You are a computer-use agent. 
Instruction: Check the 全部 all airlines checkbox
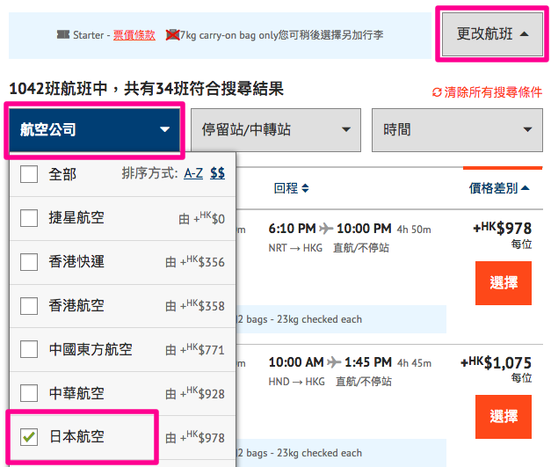29,174
